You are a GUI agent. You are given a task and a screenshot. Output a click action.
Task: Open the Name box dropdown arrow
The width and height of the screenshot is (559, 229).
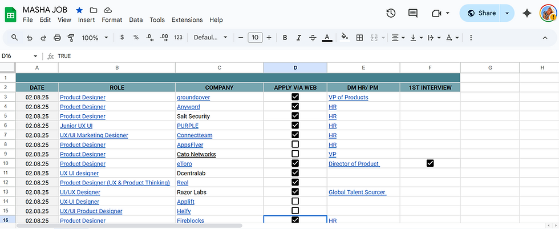35,57
